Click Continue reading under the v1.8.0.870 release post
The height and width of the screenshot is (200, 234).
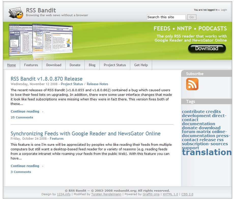point(25,111)
